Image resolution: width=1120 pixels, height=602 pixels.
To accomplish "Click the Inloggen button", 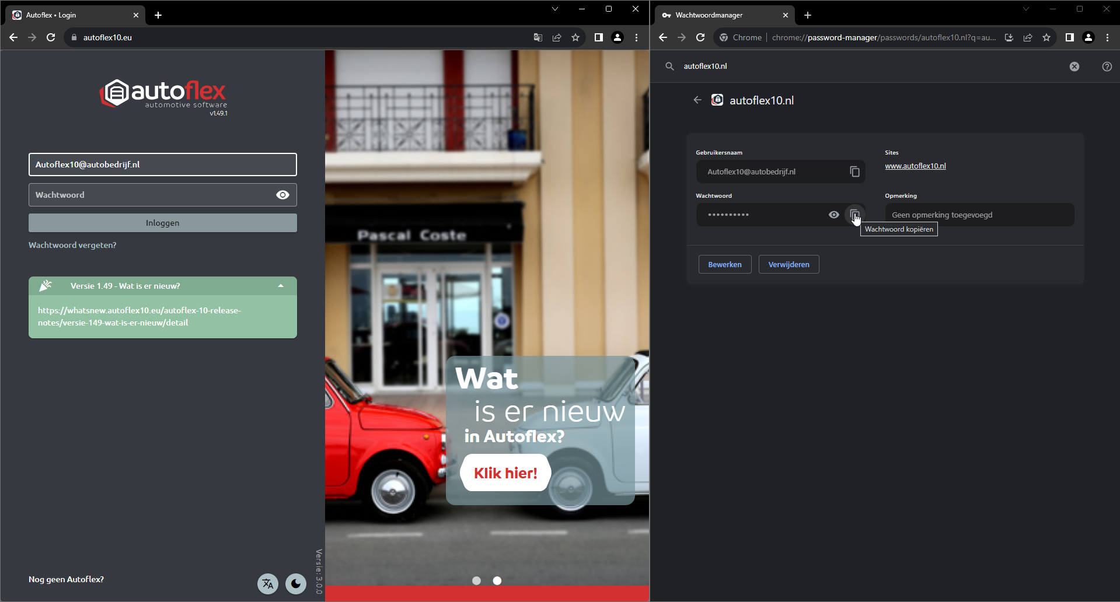I will (162, 223).
